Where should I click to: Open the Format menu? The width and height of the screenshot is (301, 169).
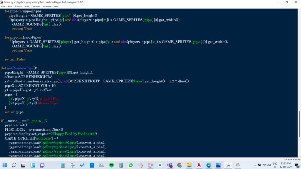click(18, 6)
